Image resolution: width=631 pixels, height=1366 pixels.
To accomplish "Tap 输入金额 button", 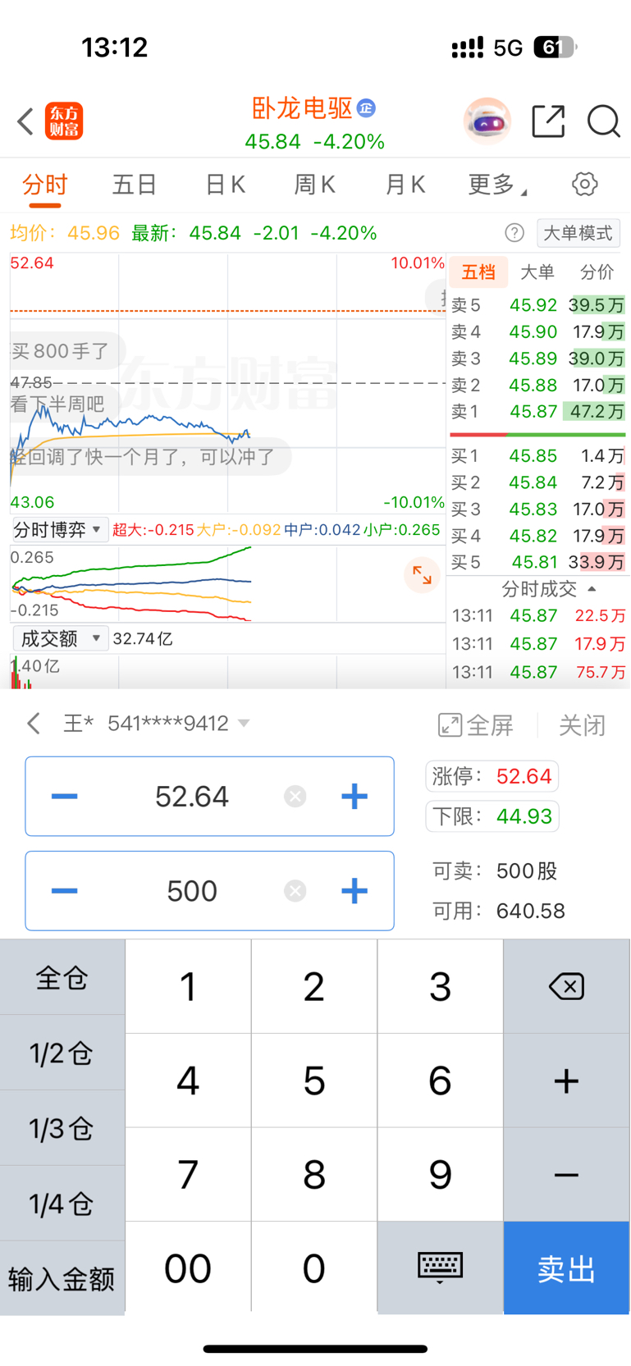I will click(62, 1278).
